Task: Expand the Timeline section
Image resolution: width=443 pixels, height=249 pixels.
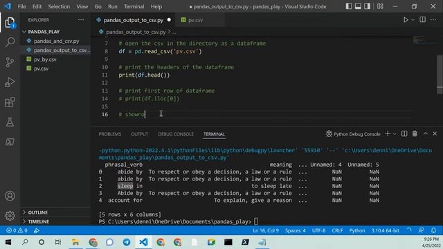Action: tap(55, 221)
